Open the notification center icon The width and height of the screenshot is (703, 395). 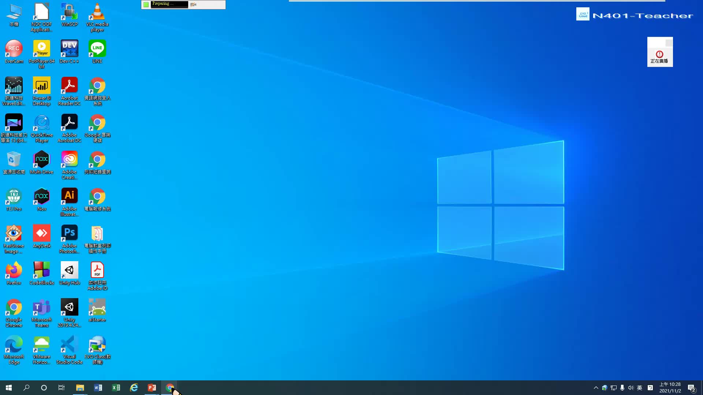pos(691,388)
